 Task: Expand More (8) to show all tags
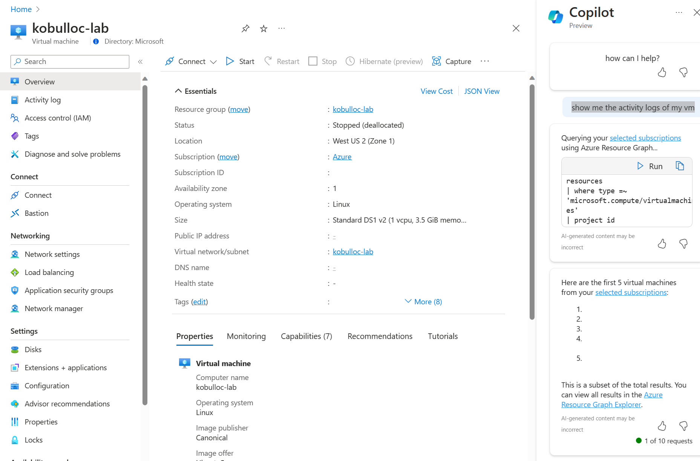pyautogui.click(x=423, y=301)
